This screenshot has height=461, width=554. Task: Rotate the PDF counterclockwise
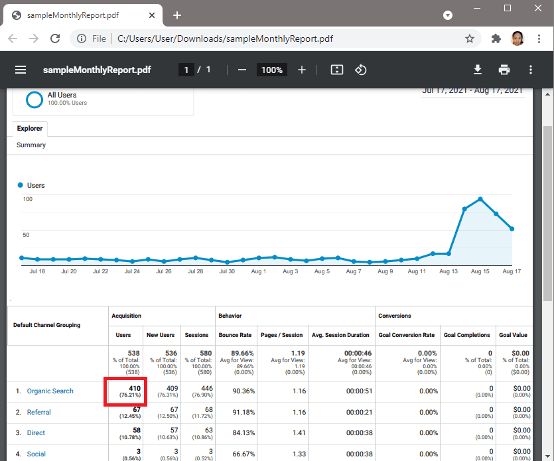coord(360,70)
